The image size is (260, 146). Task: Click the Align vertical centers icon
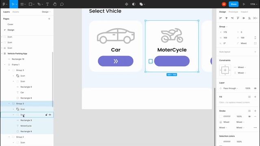244,18
